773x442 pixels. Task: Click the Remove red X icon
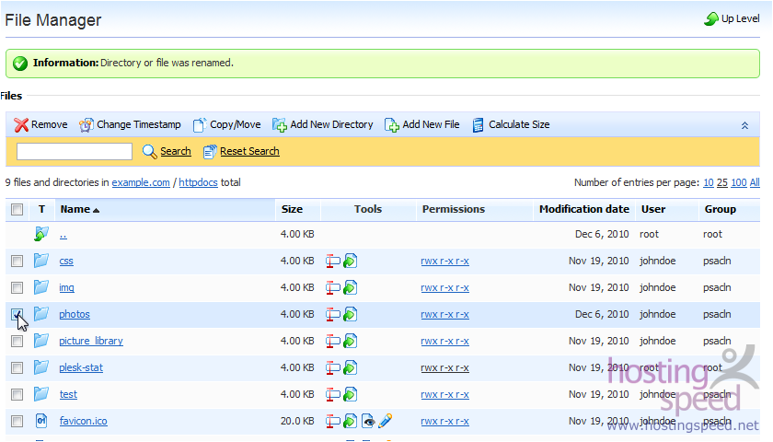point(21,125)
